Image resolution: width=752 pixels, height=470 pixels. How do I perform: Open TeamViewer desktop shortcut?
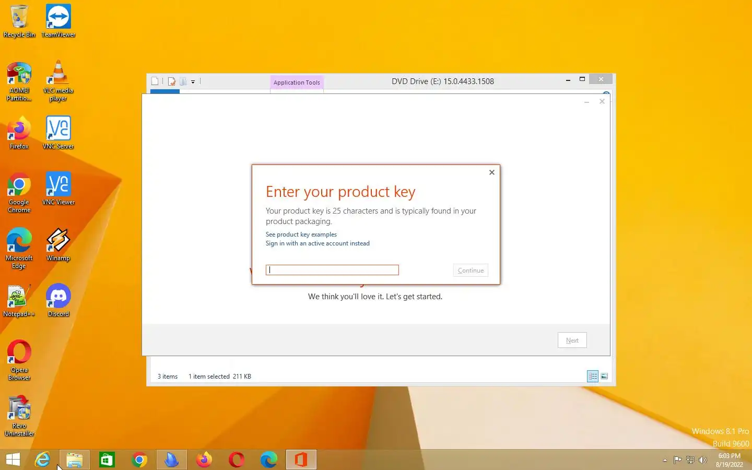click(x=58, y=21)
